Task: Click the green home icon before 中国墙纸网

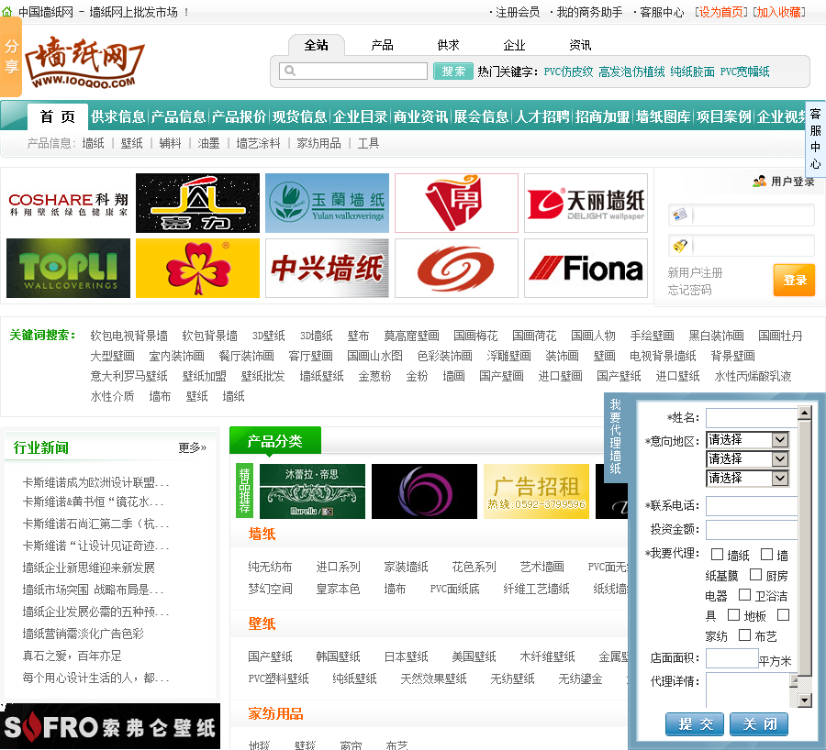Action: click(x=6, y=12)
